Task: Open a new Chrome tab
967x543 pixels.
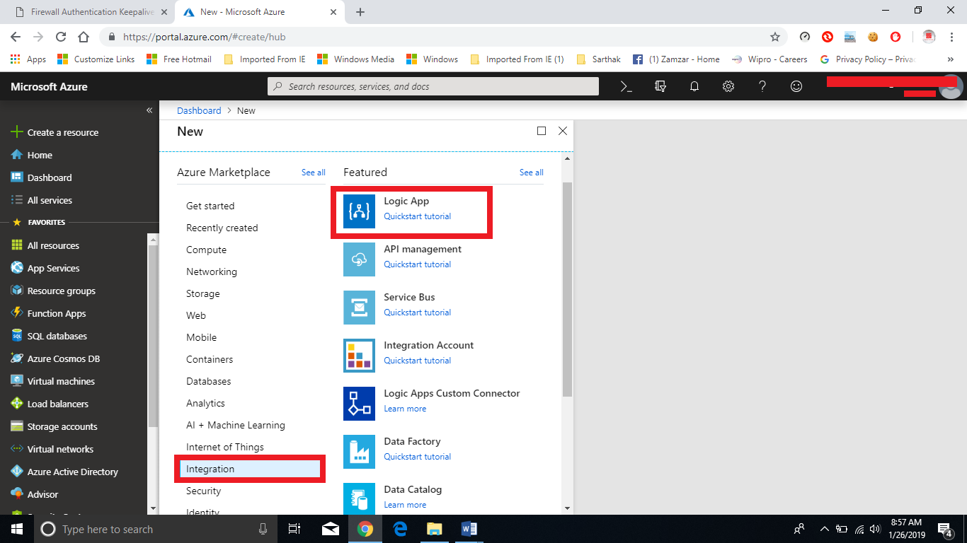Action: 360,12
